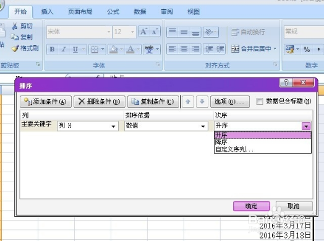Click the sort dialog help (?) button
This screenshot has height=241, width=324.
[286, 82]
